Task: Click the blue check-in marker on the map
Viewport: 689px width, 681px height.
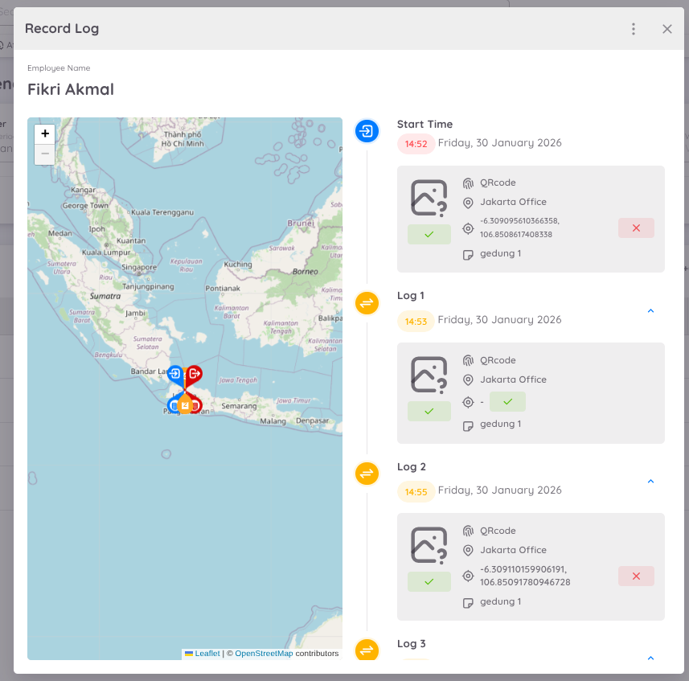Action: tap(174, 373)
